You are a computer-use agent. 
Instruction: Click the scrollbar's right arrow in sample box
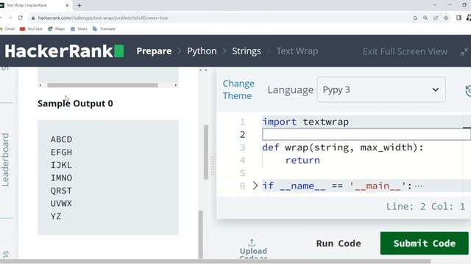point(176,85)
